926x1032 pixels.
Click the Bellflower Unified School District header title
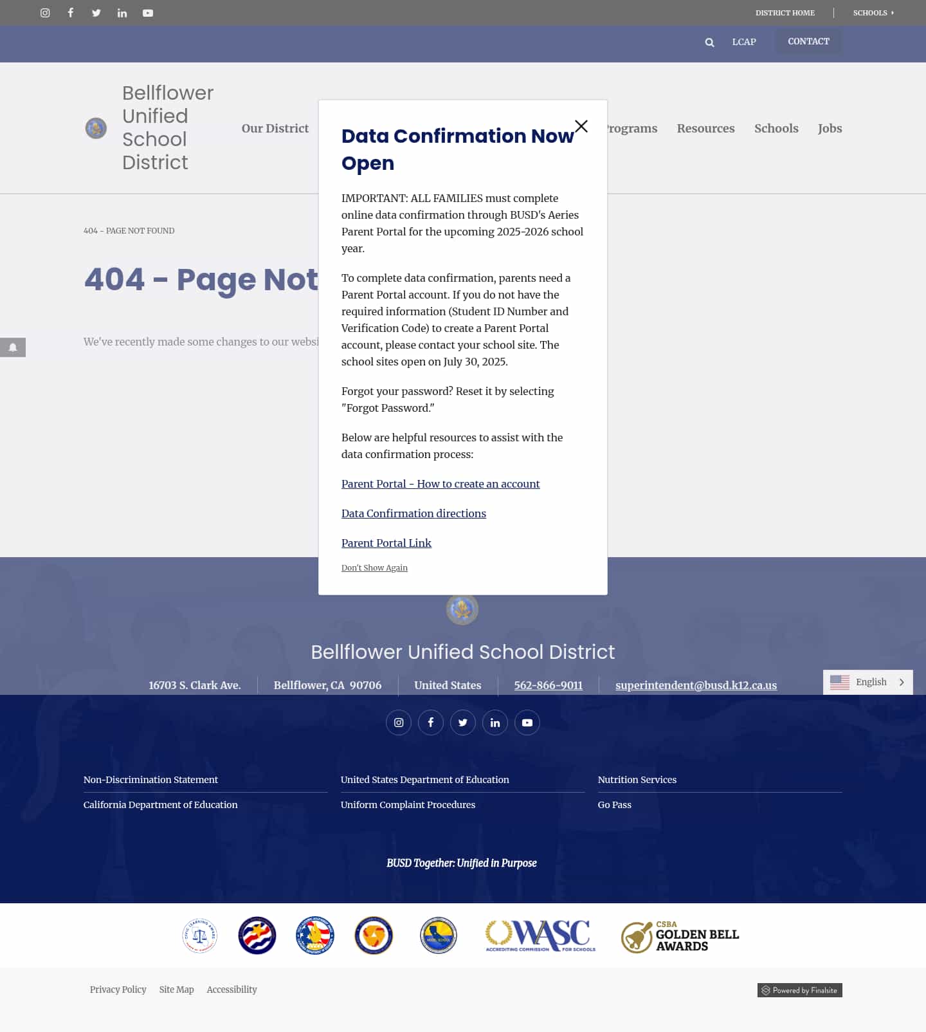[x=168, y=127]
